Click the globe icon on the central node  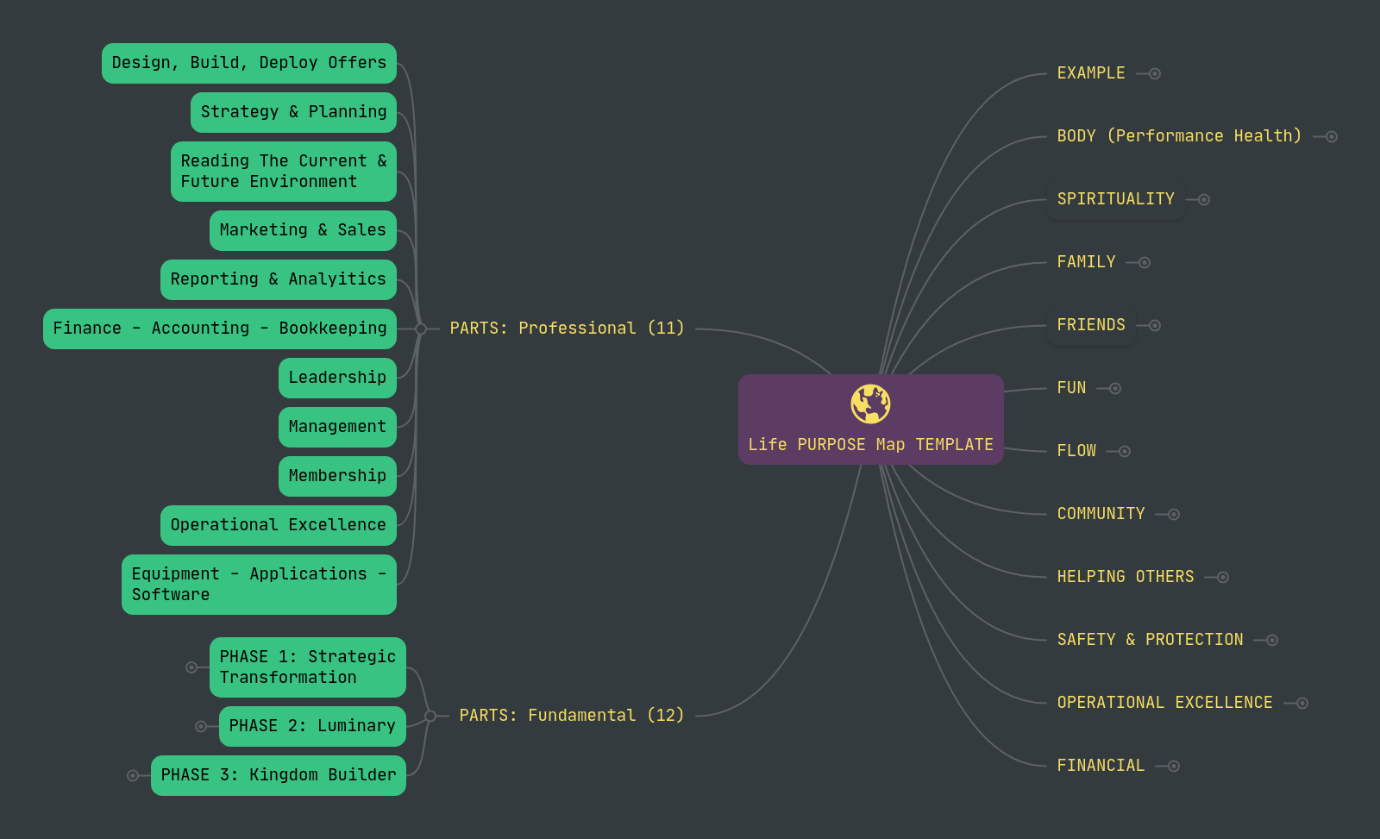869,403
